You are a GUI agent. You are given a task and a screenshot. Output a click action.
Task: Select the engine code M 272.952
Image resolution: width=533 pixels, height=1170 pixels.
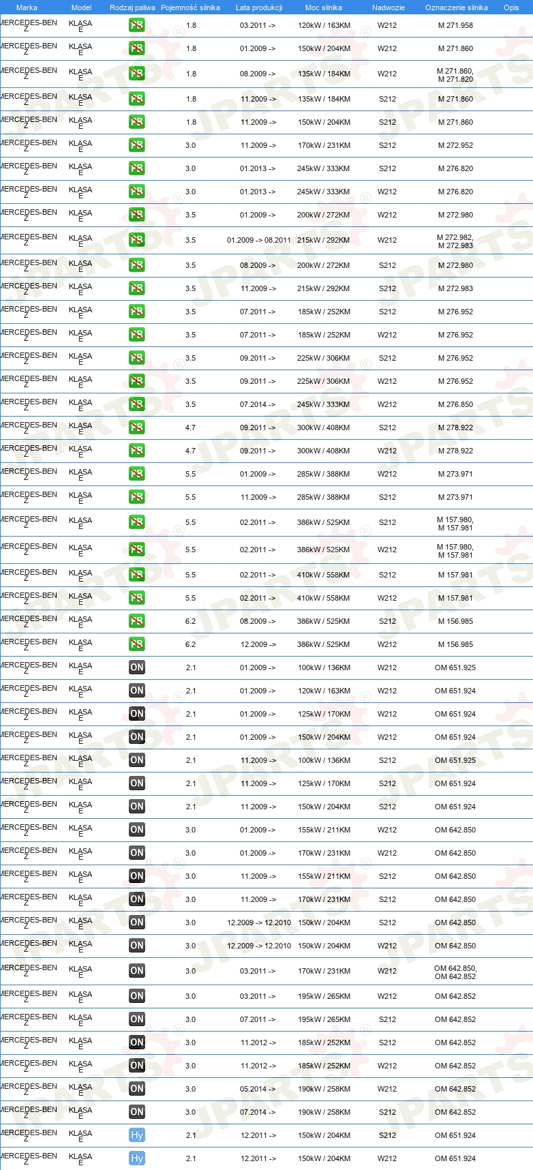[x=455, y=145]
